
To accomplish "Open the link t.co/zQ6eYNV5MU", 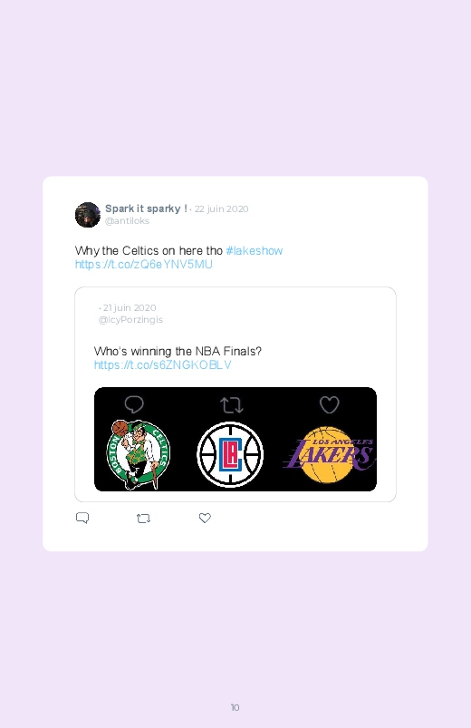I will 144,264.
